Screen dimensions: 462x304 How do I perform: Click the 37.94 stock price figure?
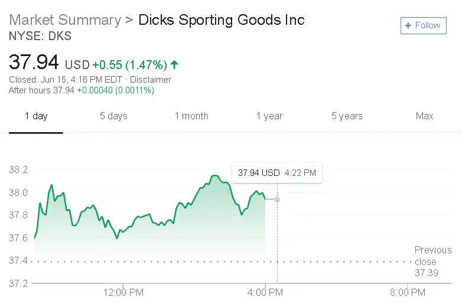[x=34, y=63]
